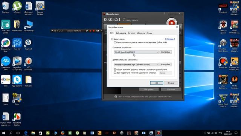The width and height of the screenshot is (241, 136).
Task: Open the dropdown arrow on recording toolbar
Action: pos(52,31)
